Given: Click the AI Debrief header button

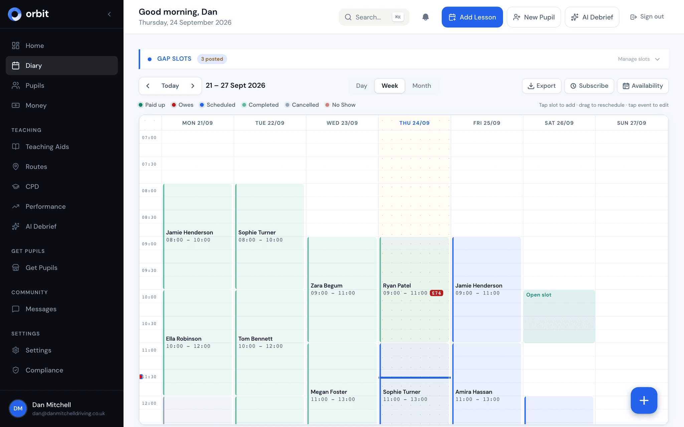Looking at the screenshot, I should pos(592,17).
